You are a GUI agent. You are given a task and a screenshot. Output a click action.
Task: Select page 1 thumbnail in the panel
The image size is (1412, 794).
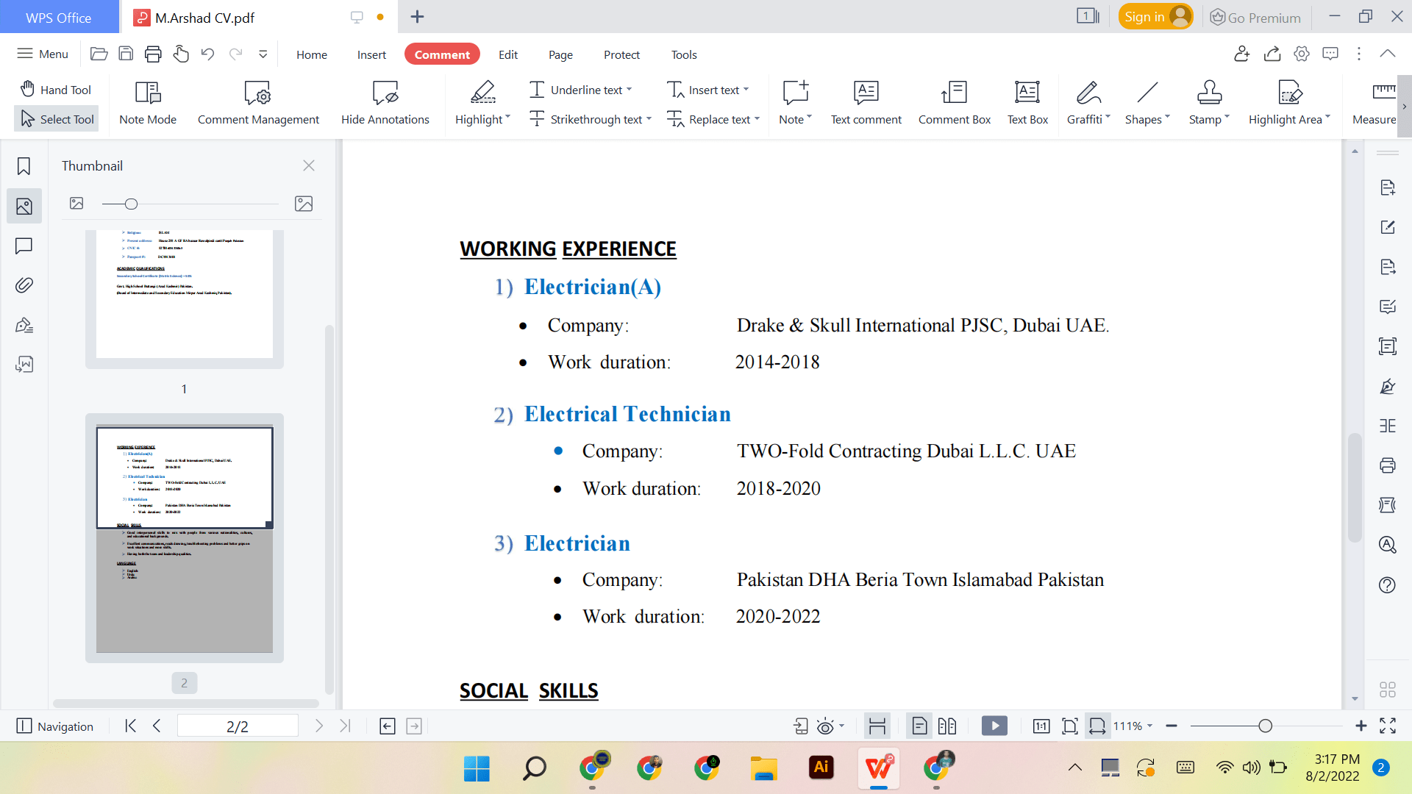click(184, 294)
